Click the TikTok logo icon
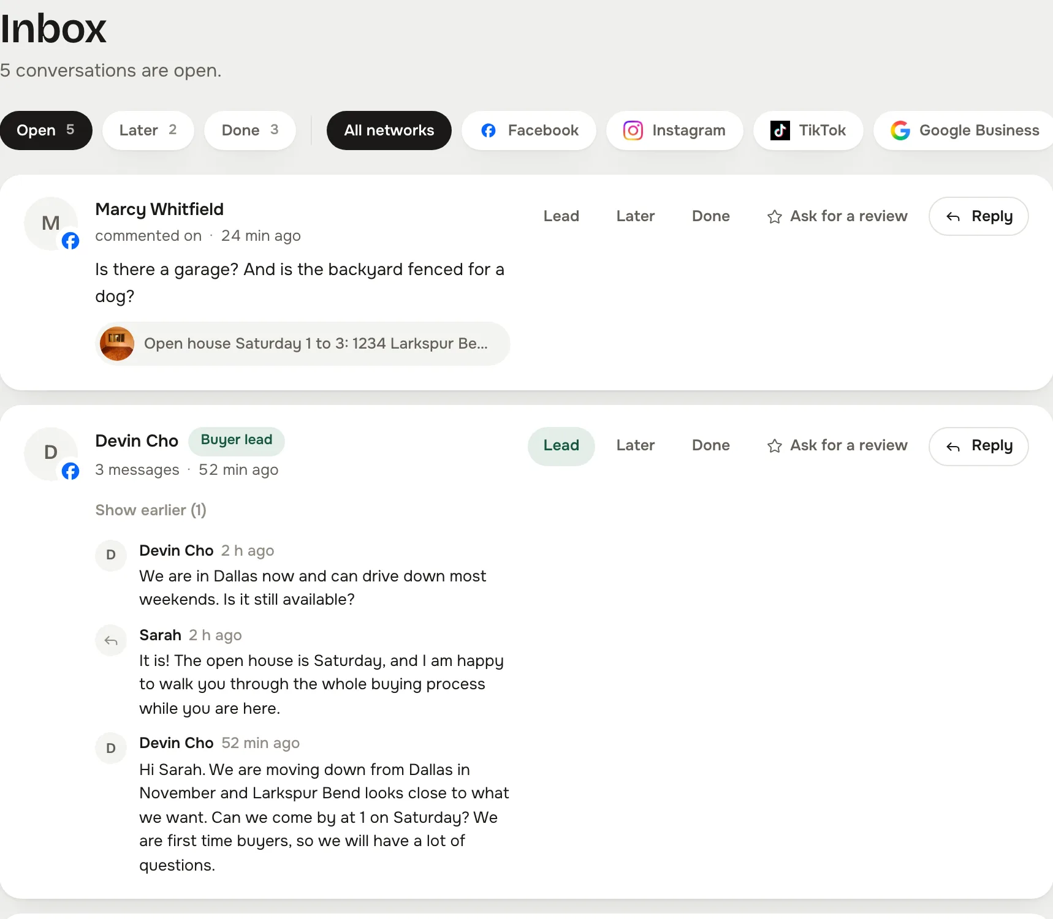 [x=780, y=130]
